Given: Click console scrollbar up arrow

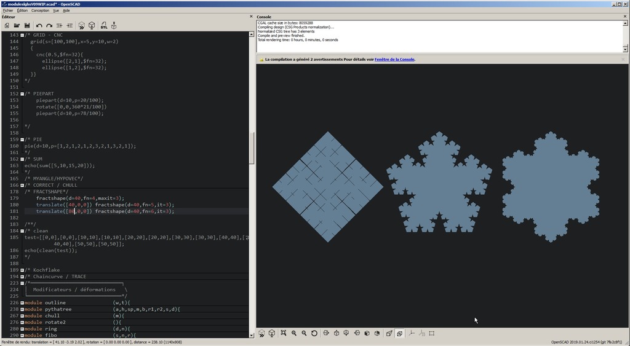Looking at the screenshot, I should tap(625, 24).
